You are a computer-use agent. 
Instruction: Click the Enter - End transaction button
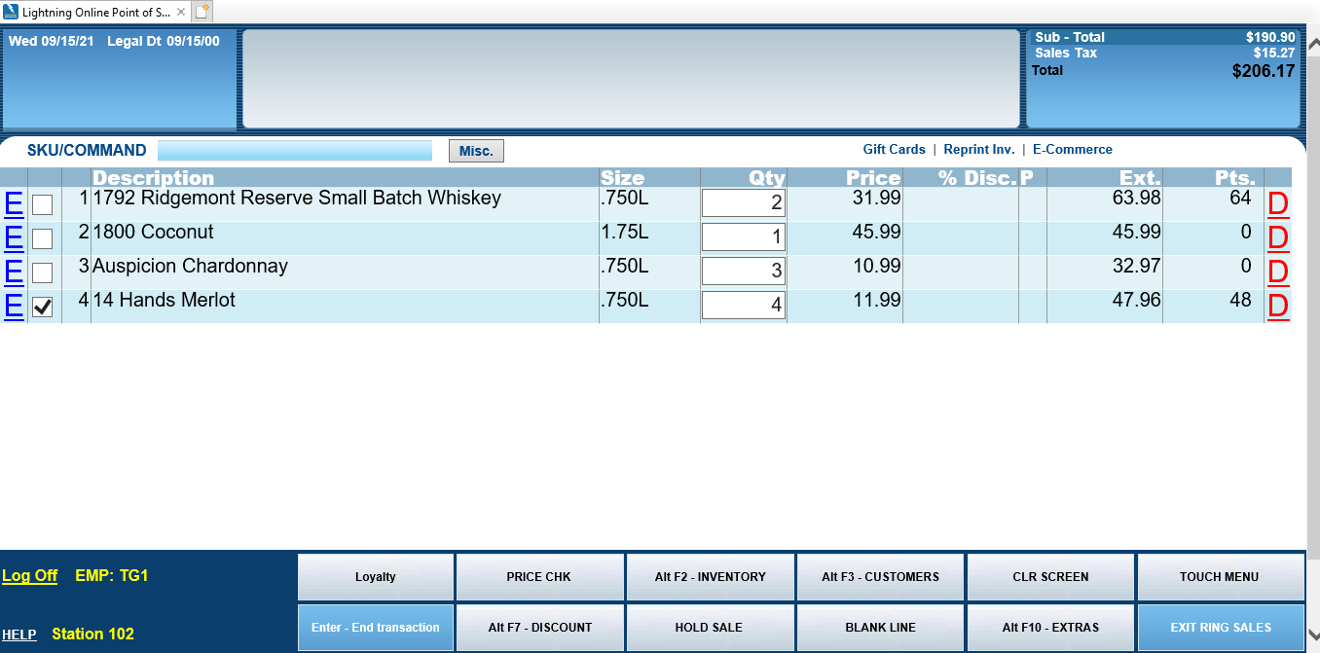(x=376, y=628)
